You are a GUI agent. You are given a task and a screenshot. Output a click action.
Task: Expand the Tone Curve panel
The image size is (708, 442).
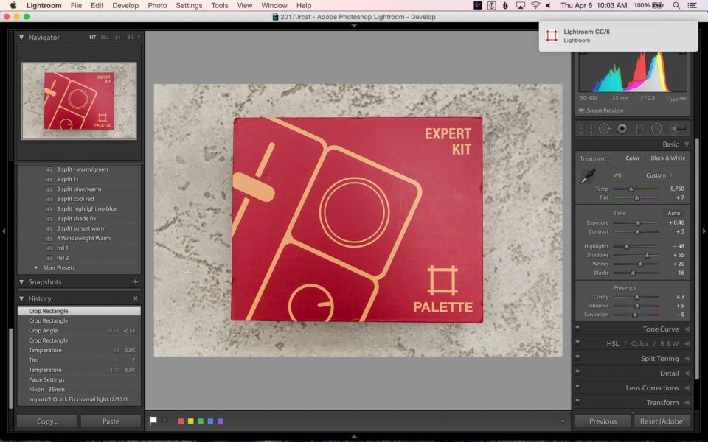(x=687, y=329)
